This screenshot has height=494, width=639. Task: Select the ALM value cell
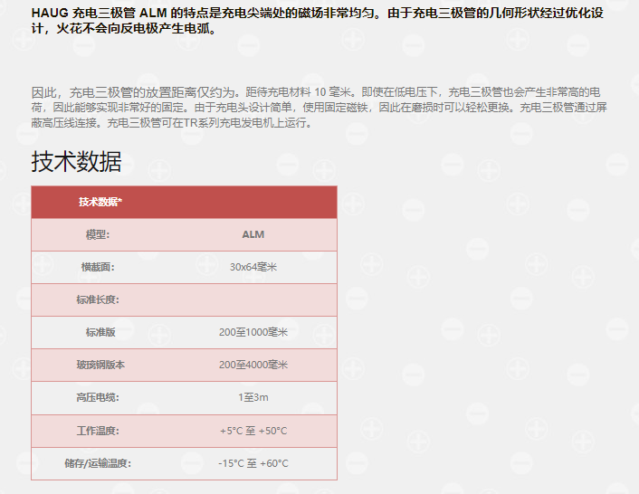[253, 234]
